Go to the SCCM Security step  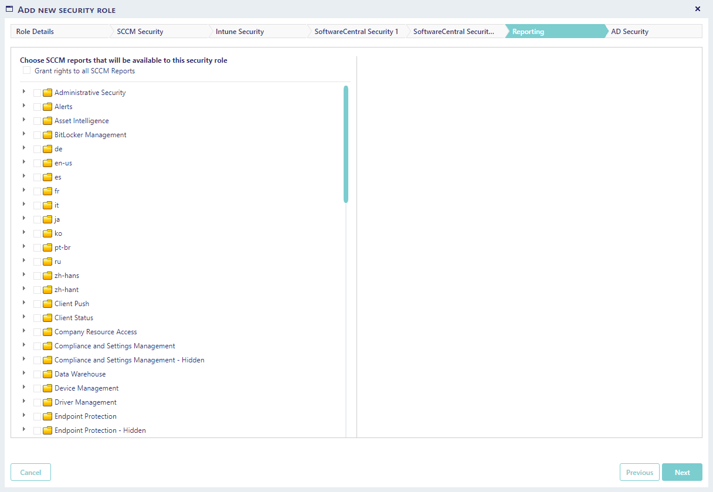pyautogui.click(x=140, y=32)
